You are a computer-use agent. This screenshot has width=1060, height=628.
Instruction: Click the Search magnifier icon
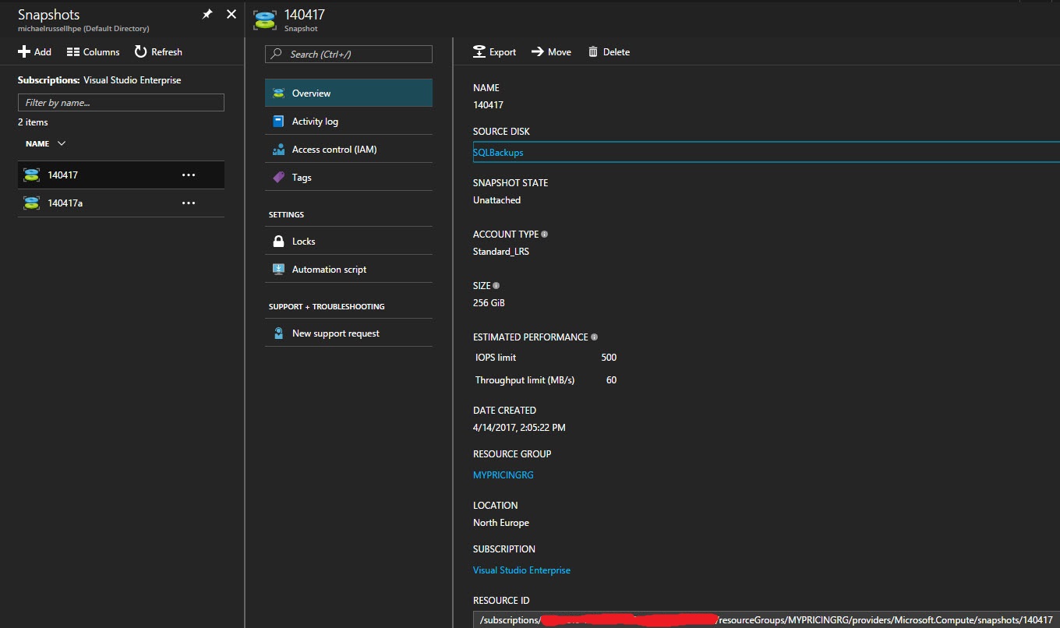coord(277,54)
